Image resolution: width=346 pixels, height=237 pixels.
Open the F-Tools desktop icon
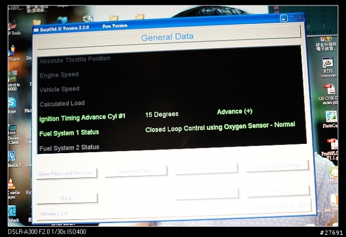(14, 28)
